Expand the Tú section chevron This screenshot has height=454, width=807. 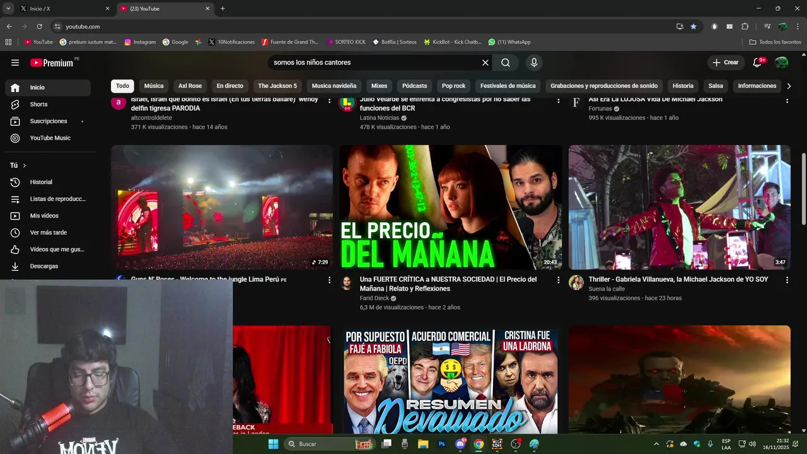point(25,165)
